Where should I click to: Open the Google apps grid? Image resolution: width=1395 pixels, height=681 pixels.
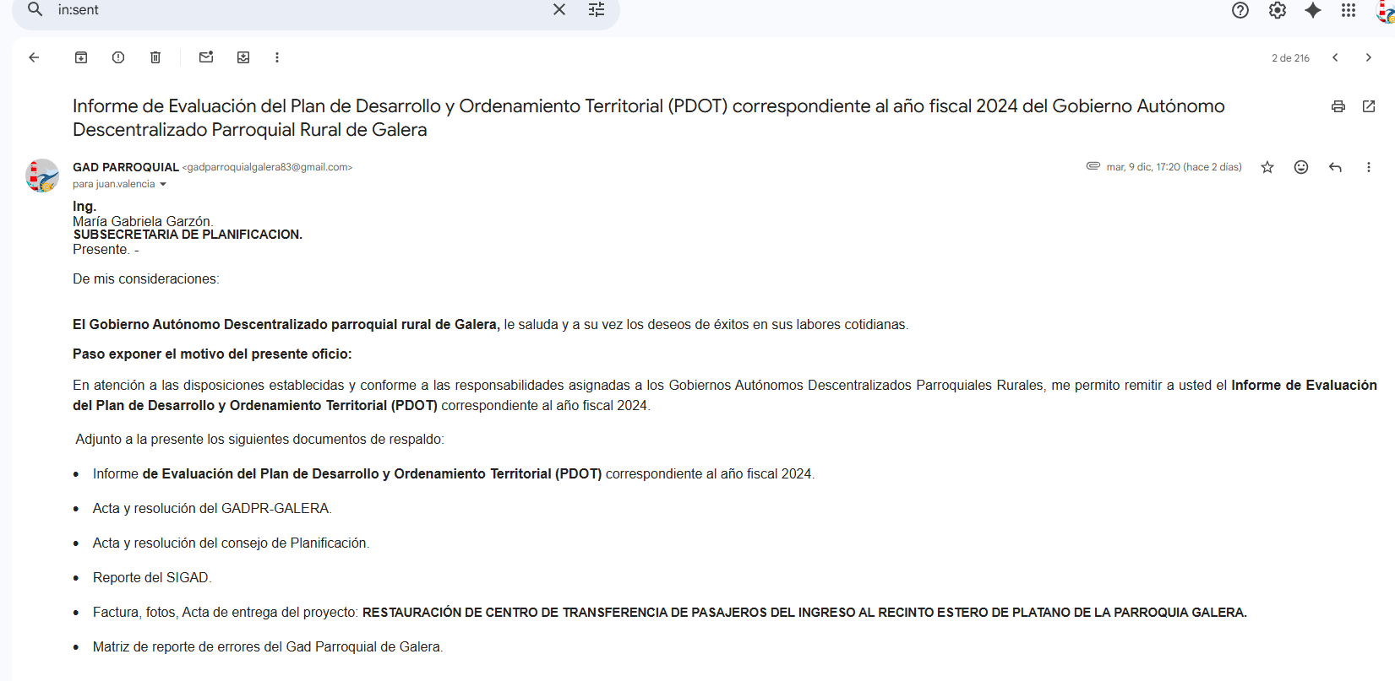1349,10
